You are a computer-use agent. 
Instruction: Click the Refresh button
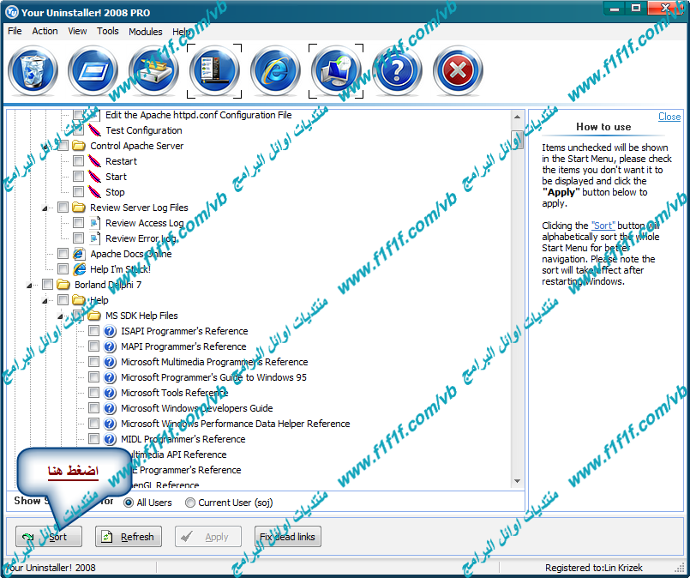pyautogui.click(x=129, y=537)
